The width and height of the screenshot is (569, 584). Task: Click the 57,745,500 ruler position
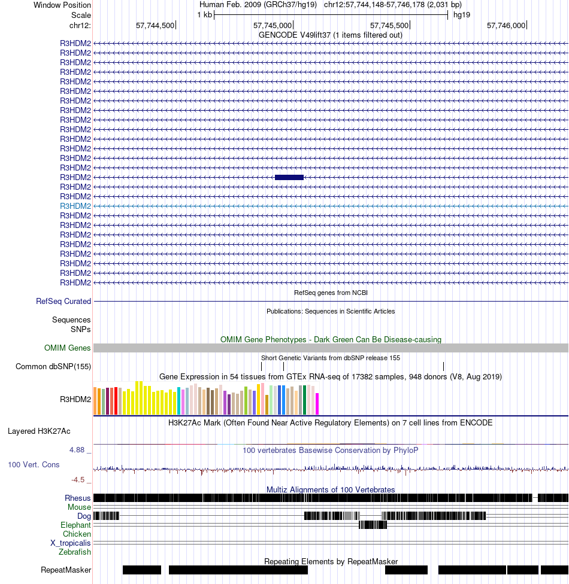coord(389,26)
